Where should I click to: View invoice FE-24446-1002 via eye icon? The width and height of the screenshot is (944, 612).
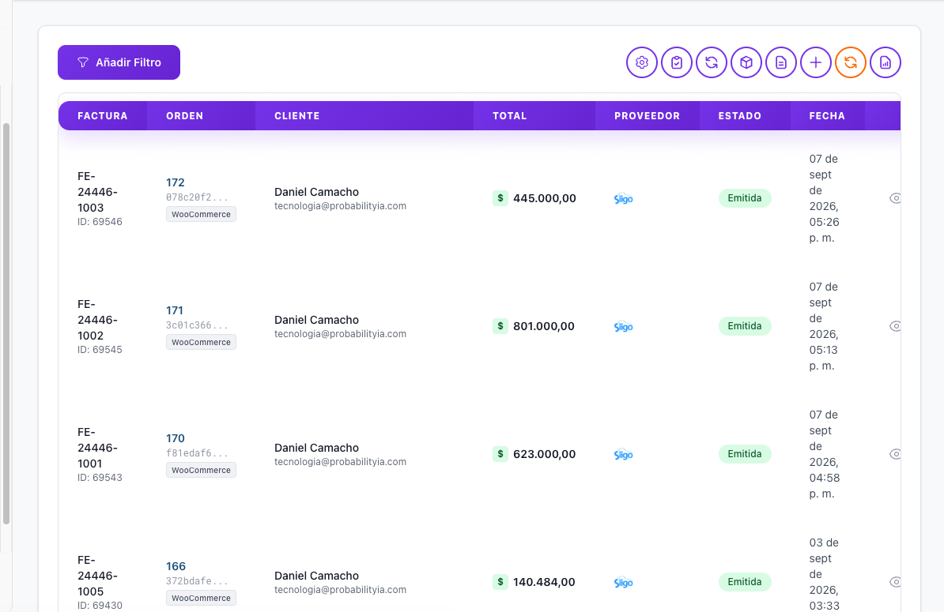pos(895,326)
